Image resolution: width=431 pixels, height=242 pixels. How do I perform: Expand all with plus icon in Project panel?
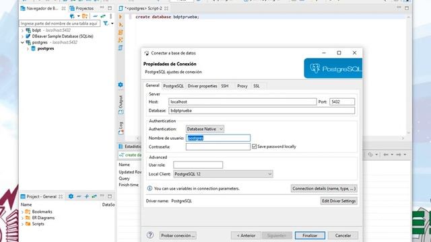coord(87,196)
